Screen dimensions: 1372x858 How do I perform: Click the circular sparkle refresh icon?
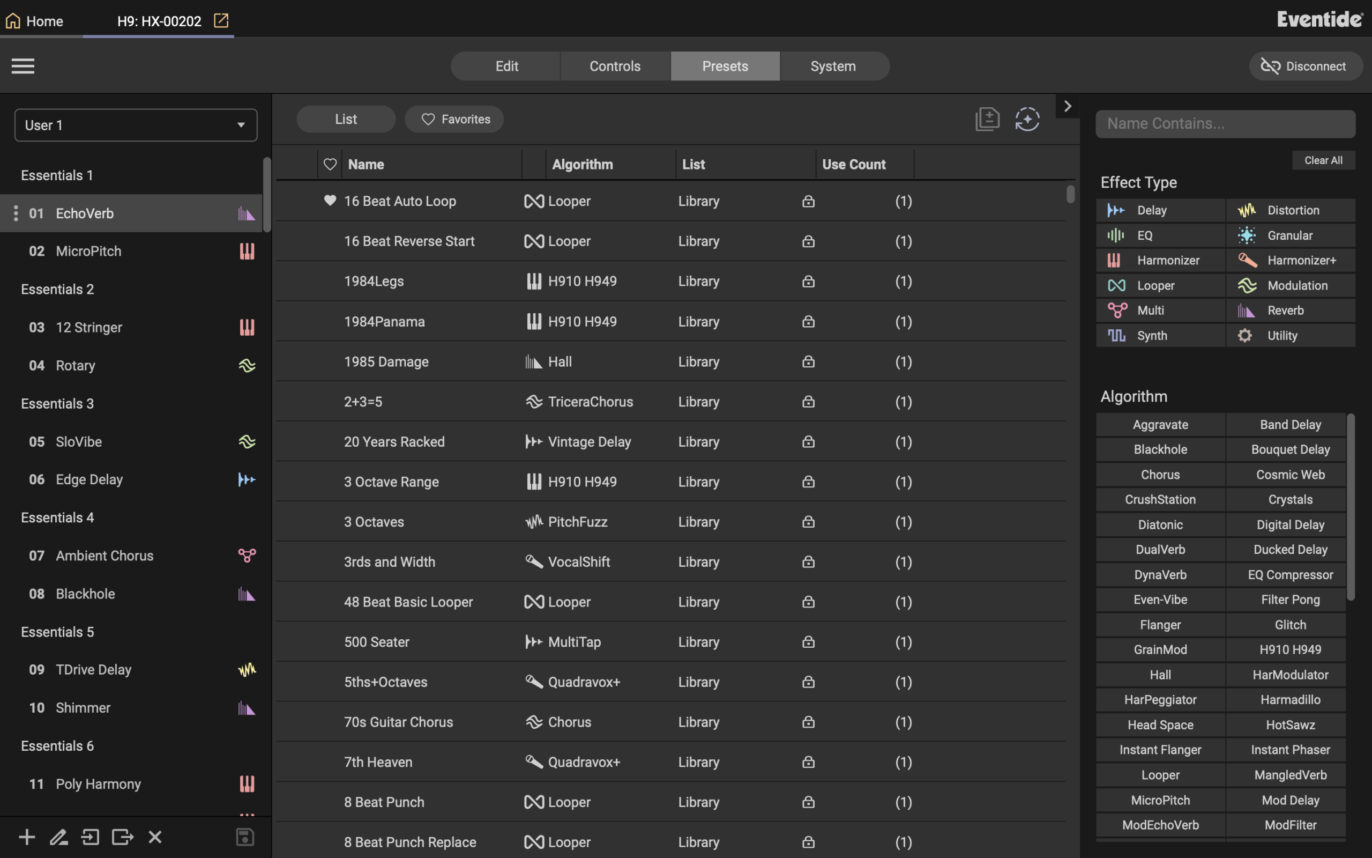coord(1027,119)
